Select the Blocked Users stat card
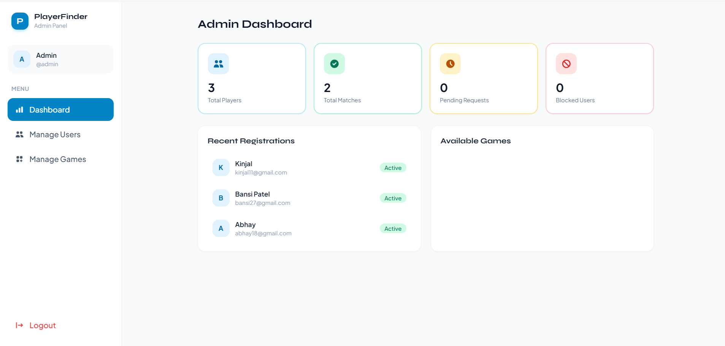Image resolution: width=725 pixels, height=346 pixels. (x=600, y=78)
